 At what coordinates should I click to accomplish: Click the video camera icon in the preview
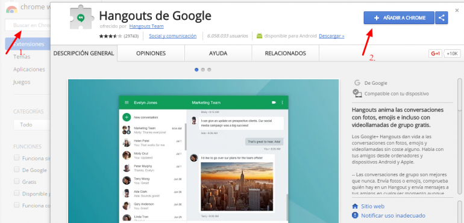(274, 103)
